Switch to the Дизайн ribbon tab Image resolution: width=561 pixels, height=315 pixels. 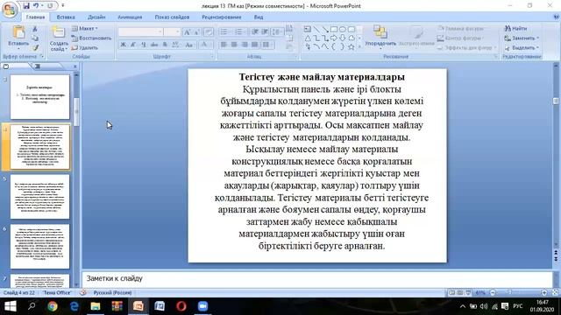(96, 17)
